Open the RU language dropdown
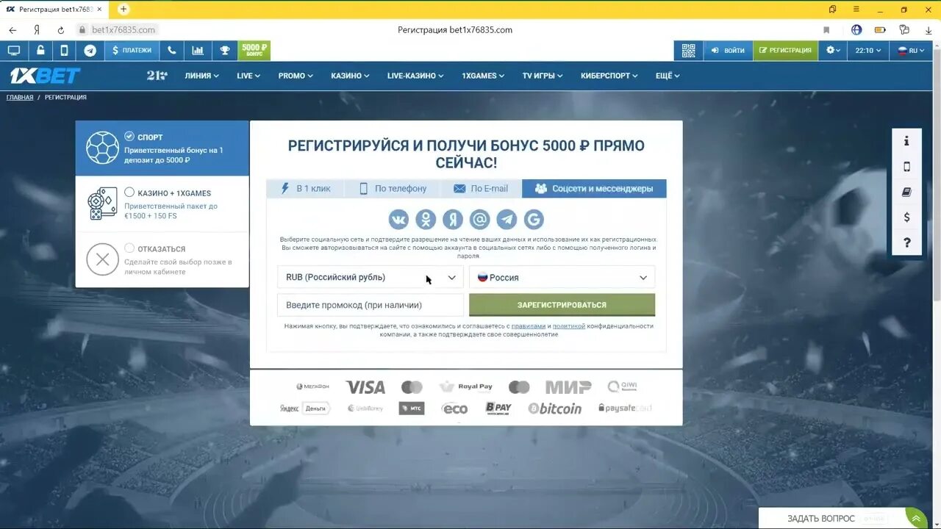 pos(911,51)
